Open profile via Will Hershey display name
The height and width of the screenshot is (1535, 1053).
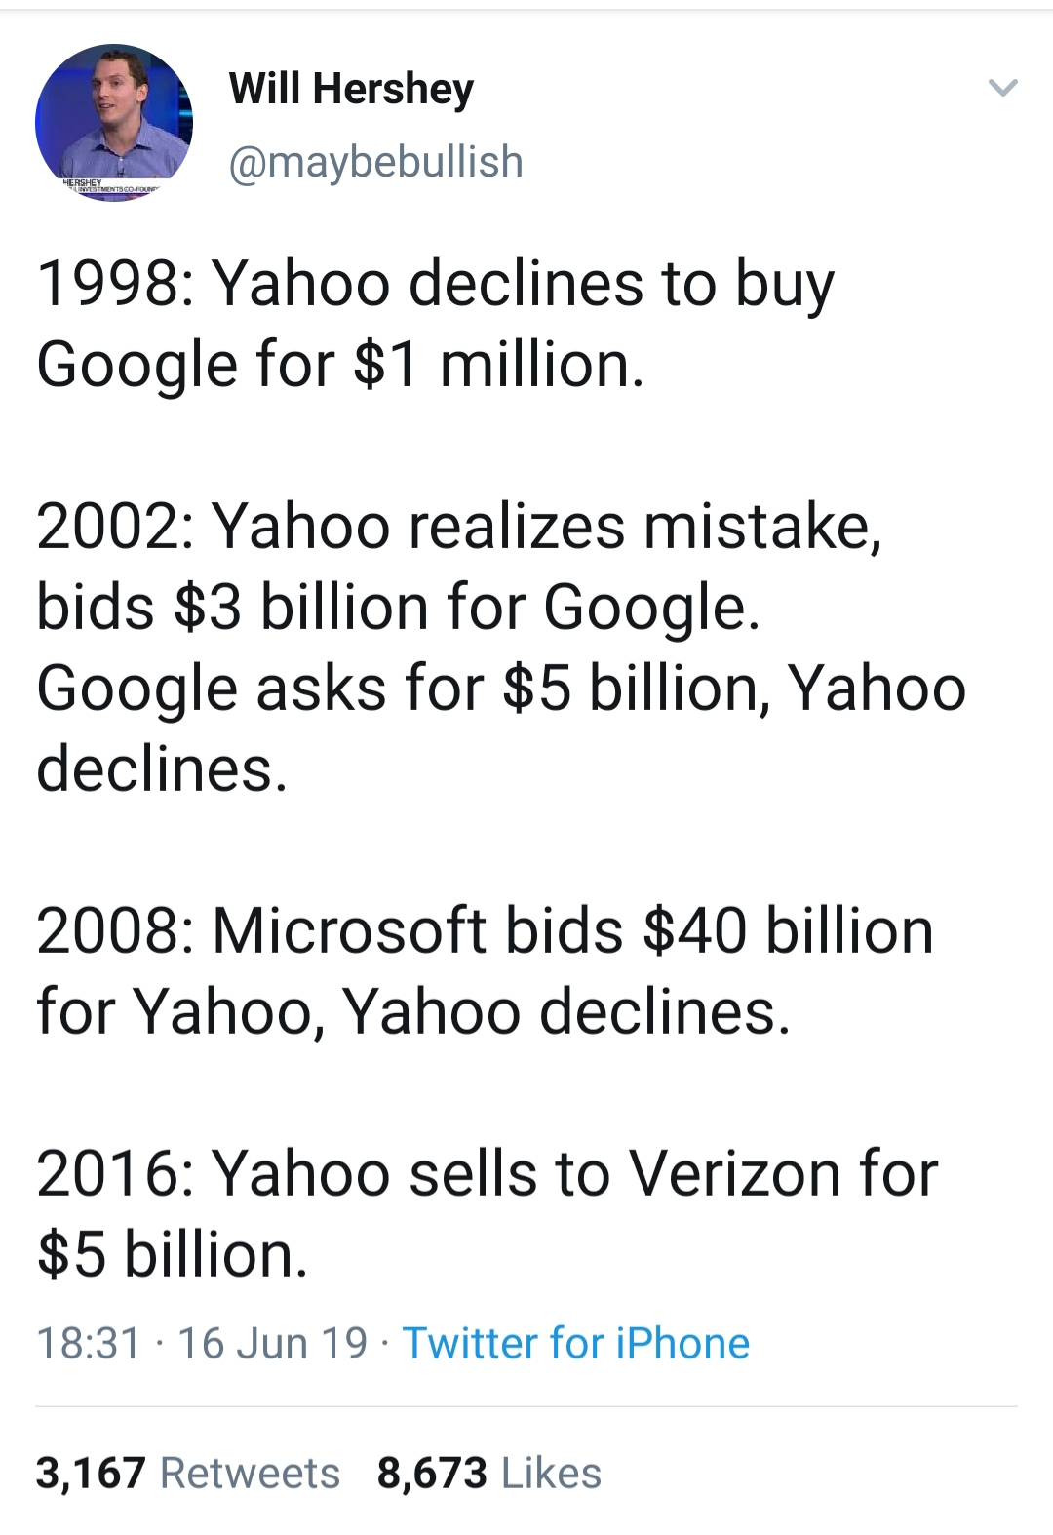coord(351,90)
